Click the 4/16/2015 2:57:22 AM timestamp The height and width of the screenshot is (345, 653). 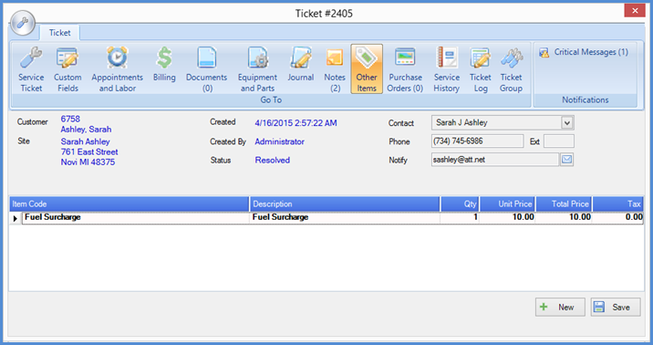(295, 123)
